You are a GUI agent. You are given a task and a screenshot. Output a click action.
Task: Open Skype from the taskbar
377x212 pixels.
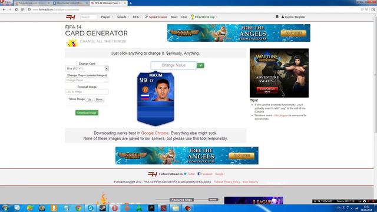[x=90, y=208]
